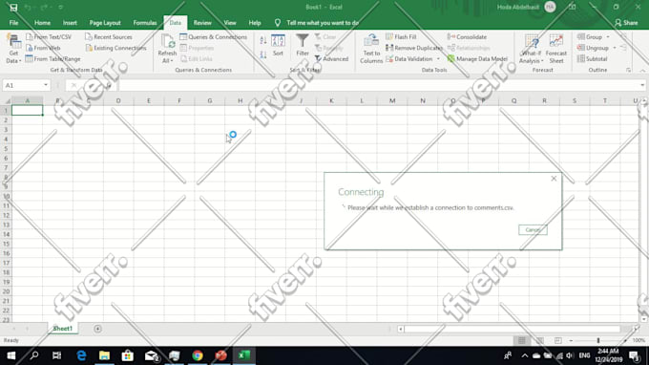Add a new sheet with the plus icon
Viewport: 649px width, 365px height.
coord(97,329)
